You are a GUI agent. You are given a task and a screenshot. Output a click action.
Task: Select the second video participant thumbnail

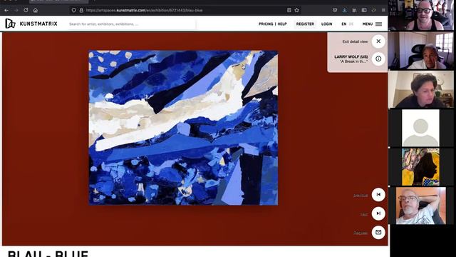[421, 51]
